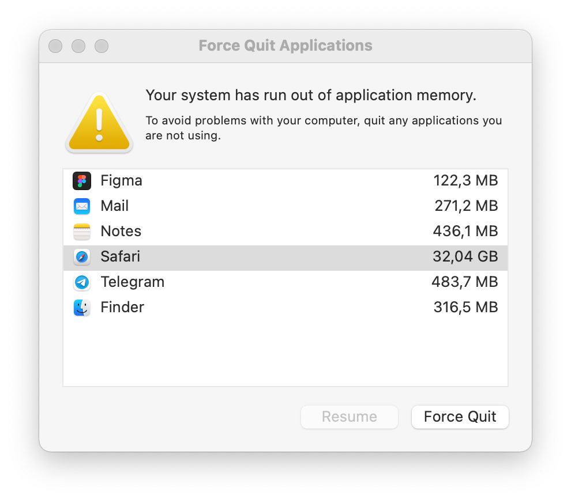Screen dimensions: 571x500
Task: Select the Telegram app icon
Action: point(81,282)
